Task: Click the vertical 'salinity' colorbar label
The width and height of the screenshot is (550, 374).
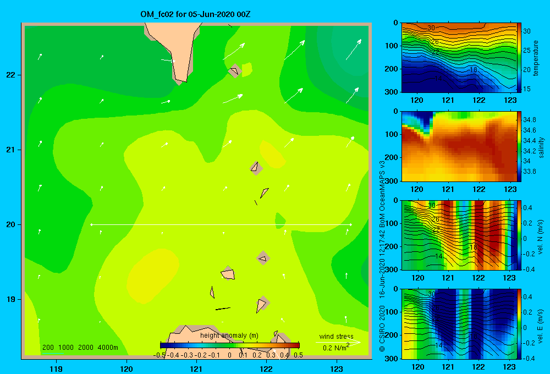Action: 541,147
